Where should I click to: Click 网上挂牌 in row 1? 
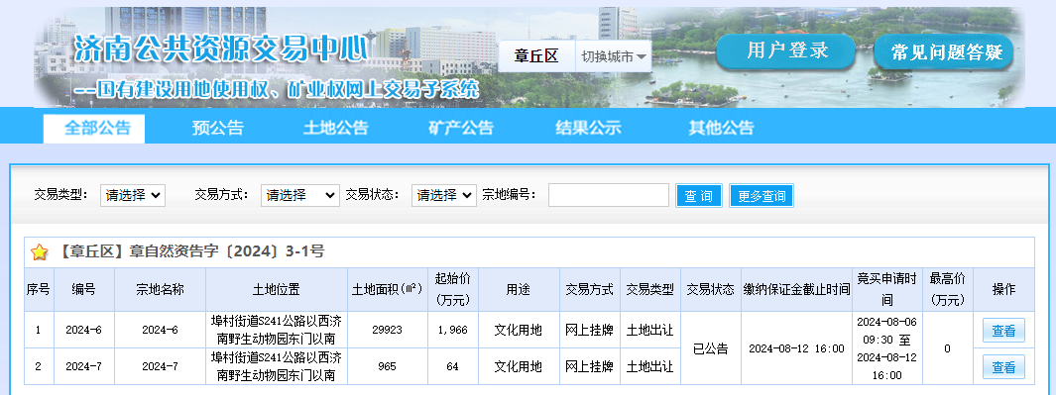(x=589, y=331)
